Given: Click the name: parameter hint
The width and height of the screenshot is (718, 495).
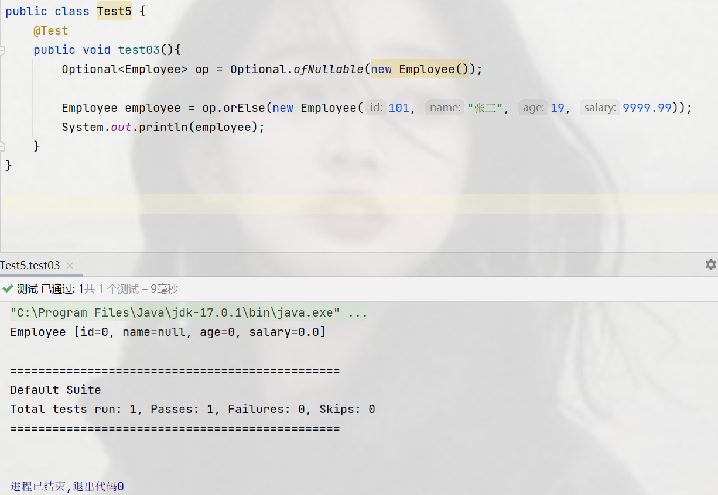Looking at the screenshot, I should (x=445, y=108).
